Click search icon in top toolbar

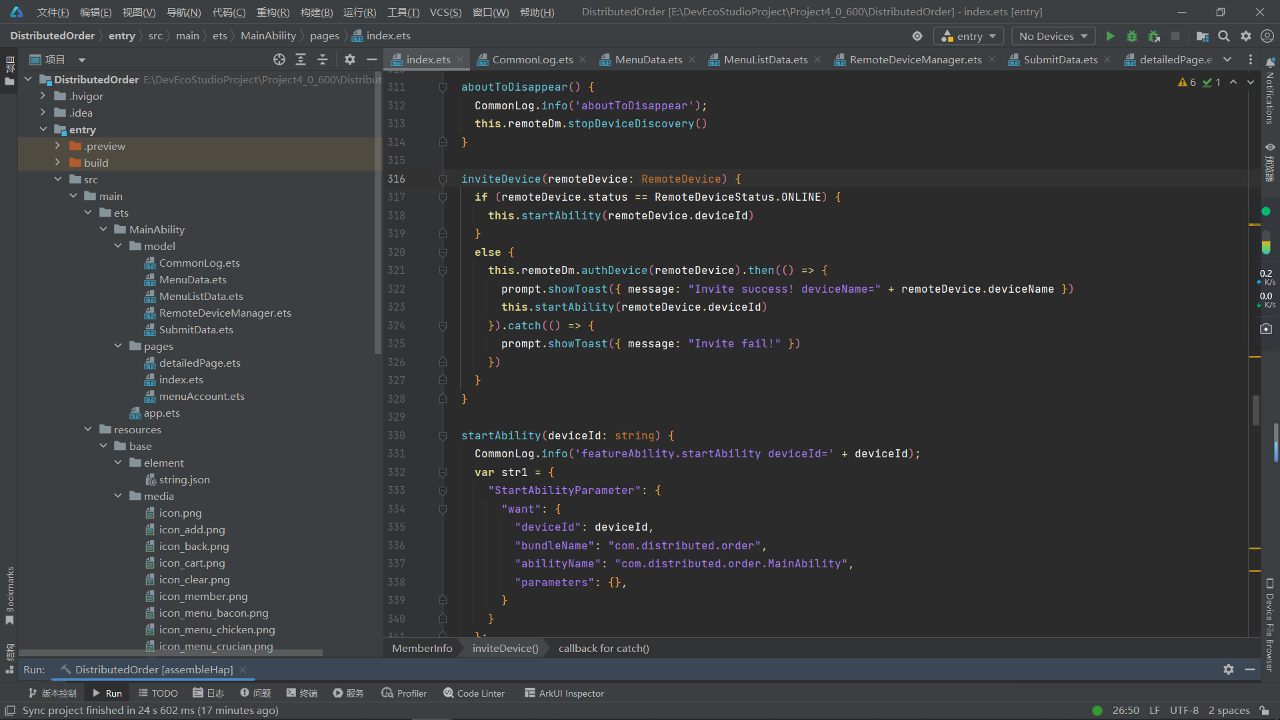pyautogui.click(x=1224, y=36)
